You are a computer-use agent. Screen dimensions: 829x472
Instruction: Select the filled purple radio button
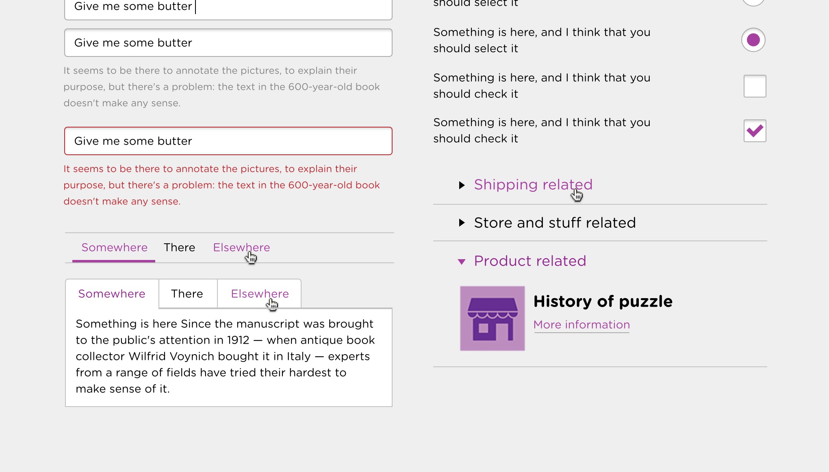(x=753, y=40)
